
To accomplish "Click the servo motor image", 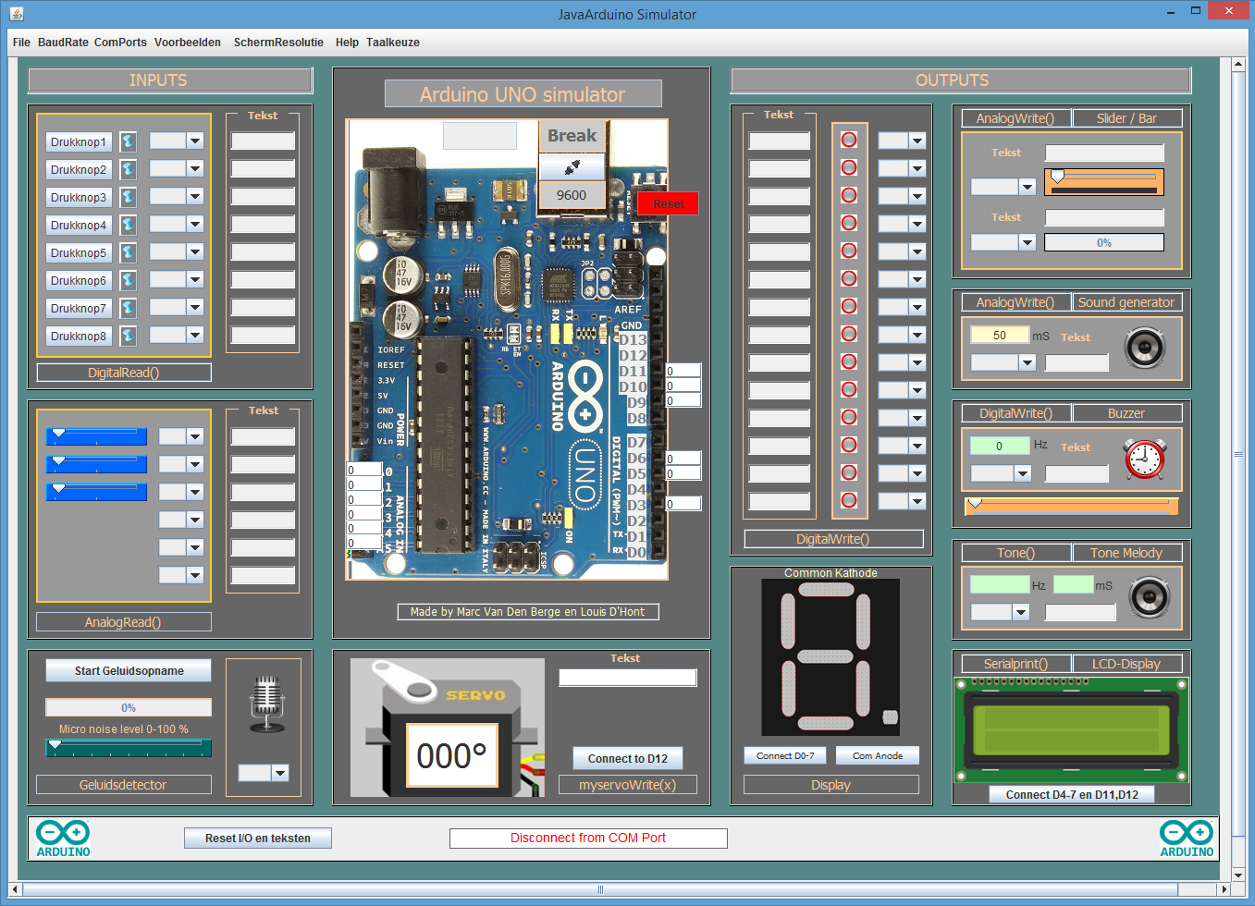I will coord(448,728).
